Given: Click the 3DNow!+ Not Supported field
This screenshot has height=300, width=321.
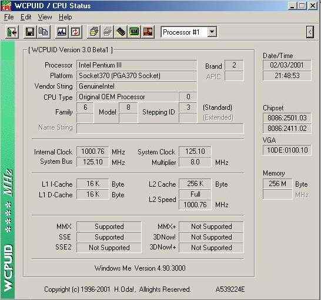Looking at the screenshot, I should (x=211, y=248).
